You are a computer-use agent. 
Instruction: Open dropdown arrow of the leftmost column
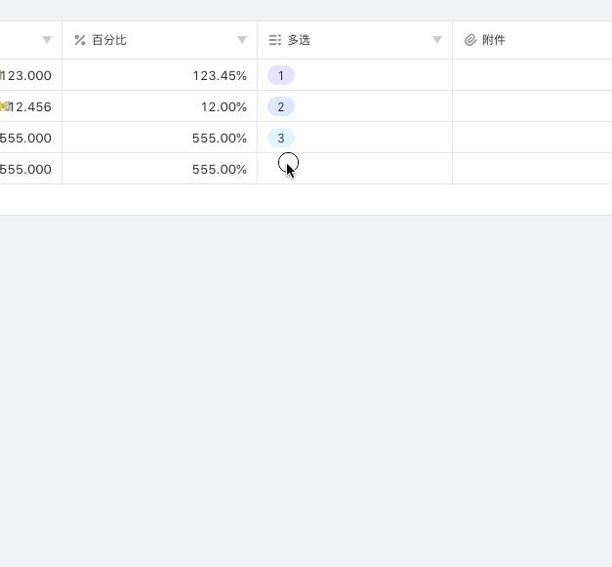click(47, 40)
